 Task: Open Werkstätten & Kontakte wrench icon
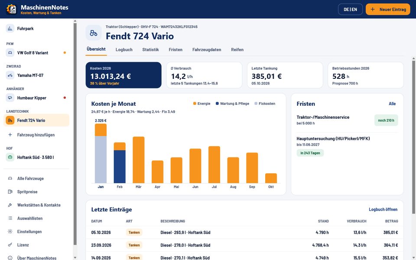[10, 205]
